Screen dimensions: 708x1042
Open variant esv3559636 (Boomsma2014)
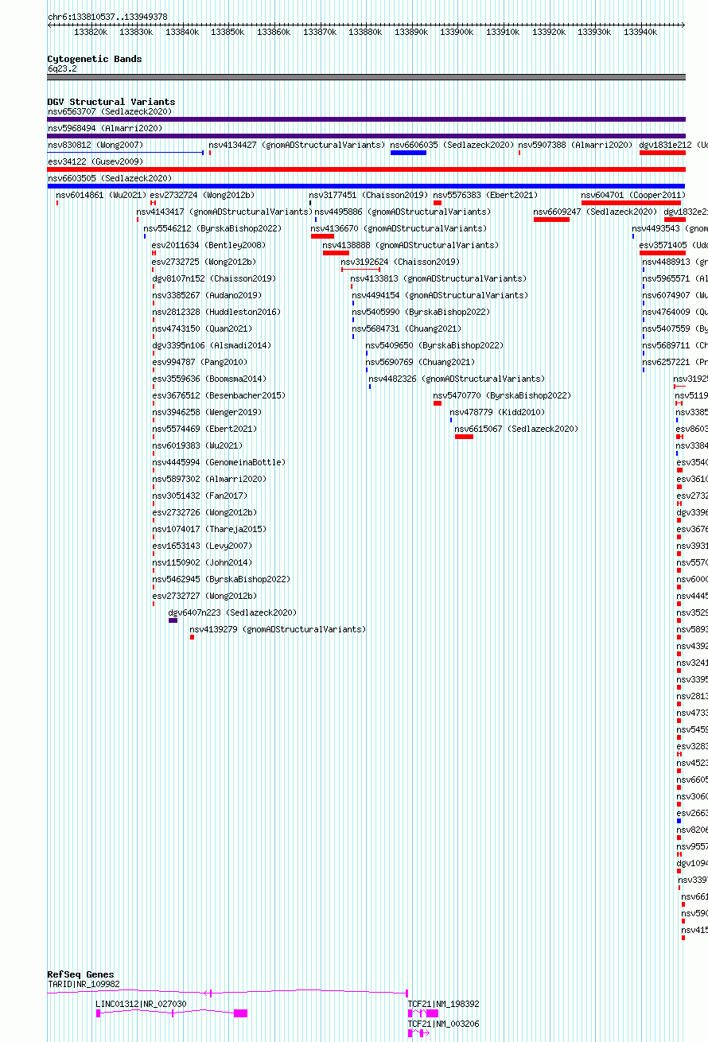pyautogui.click(x=209, y=379)
